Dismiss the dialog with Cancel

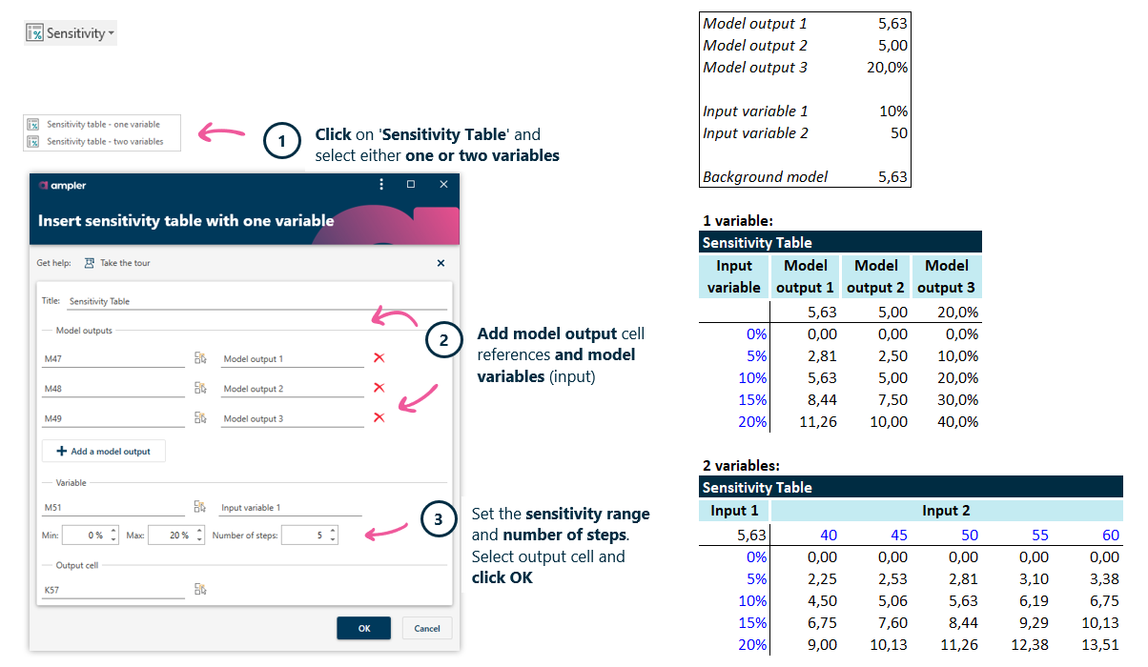click(425, 628)
